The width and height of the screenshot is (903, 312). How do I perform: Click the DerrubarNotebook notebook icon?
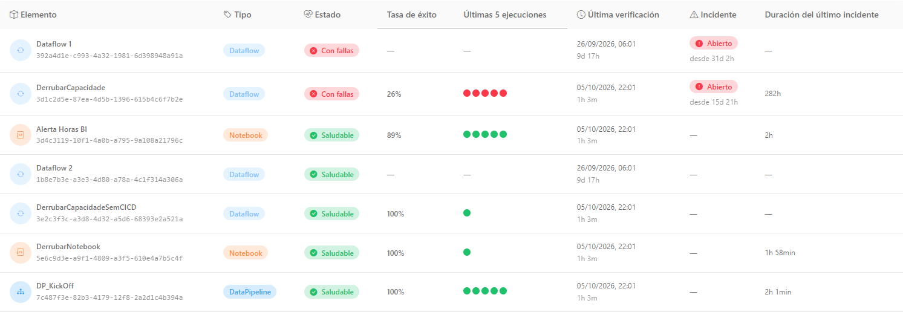click(x=21, y=253)
